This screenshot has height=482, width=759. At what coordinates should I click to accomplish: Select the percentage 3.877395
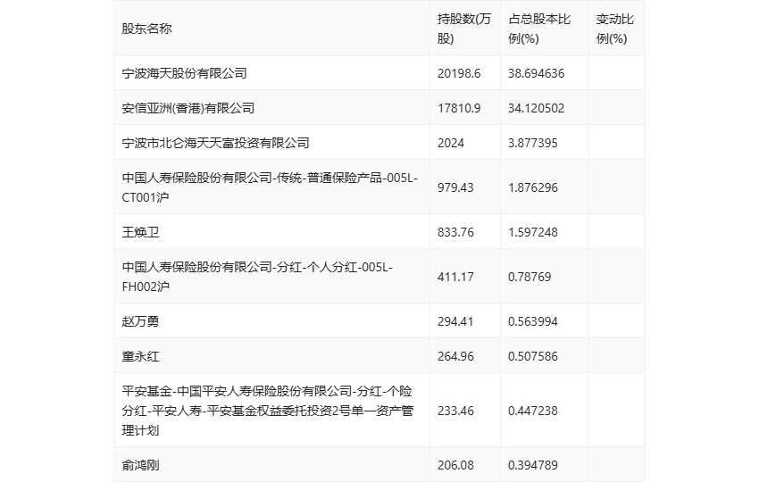point(533,143)
